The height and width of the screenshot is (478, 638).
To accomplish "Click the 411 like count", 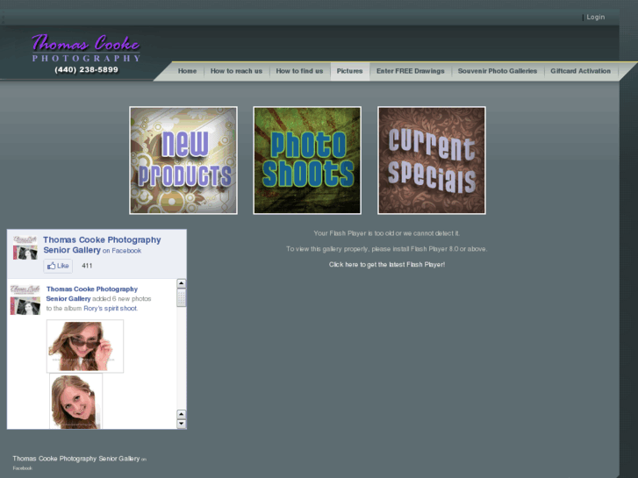I will (87, 266).
